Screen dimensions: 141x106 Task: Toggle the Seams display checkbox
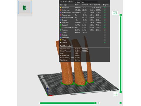tap(105, 42)
